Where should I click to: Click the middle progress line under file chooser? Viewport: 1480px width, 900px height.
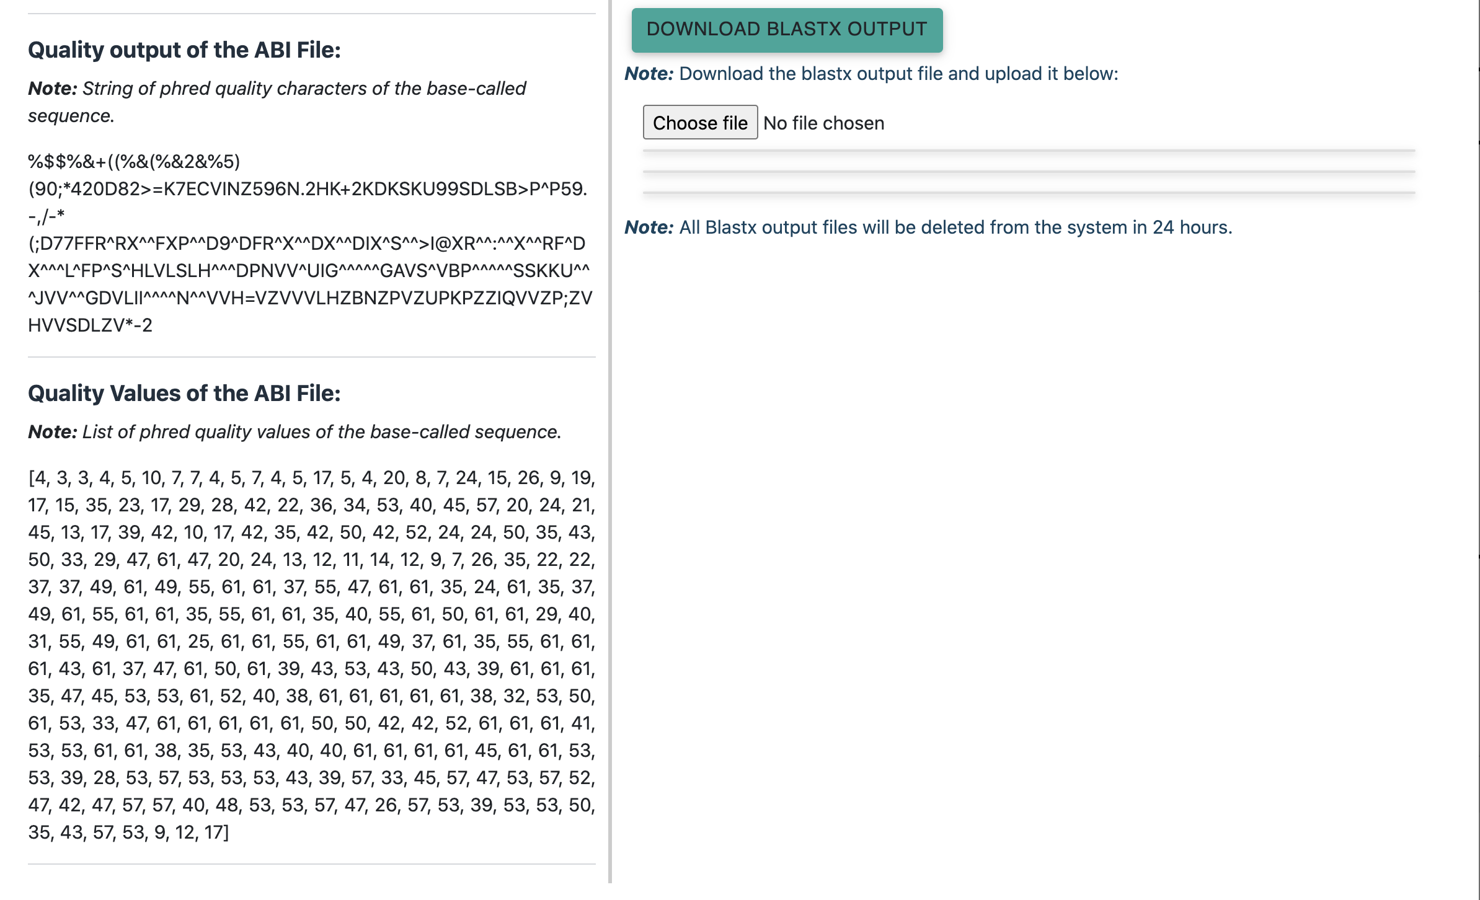(1029, 172)
